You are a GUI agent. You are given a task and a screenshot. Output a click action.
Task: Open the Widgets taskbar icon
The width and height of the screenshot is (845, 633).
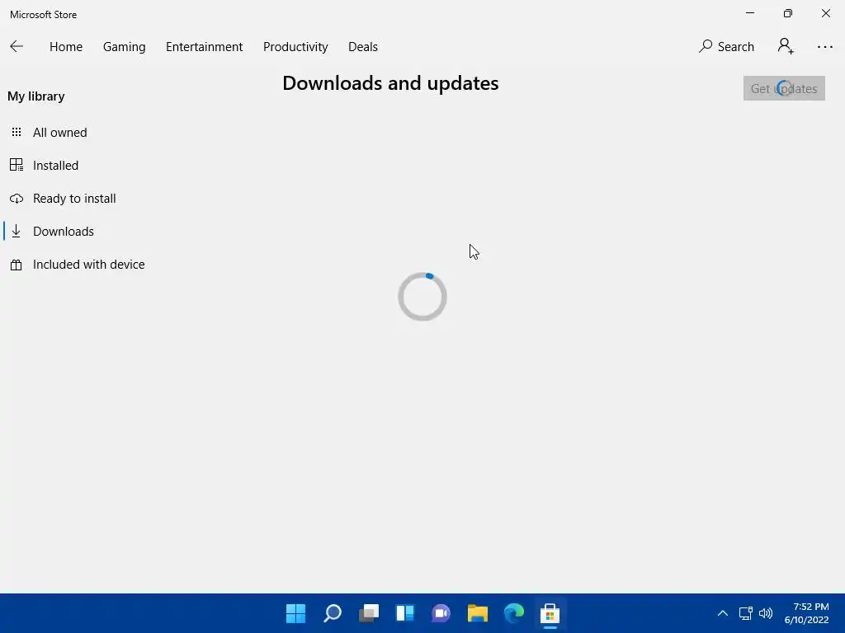coord(404,613)
